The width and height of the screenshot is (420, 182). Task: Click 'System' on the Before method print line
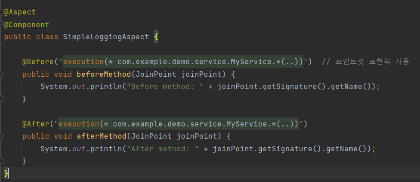tap(54, 86)
